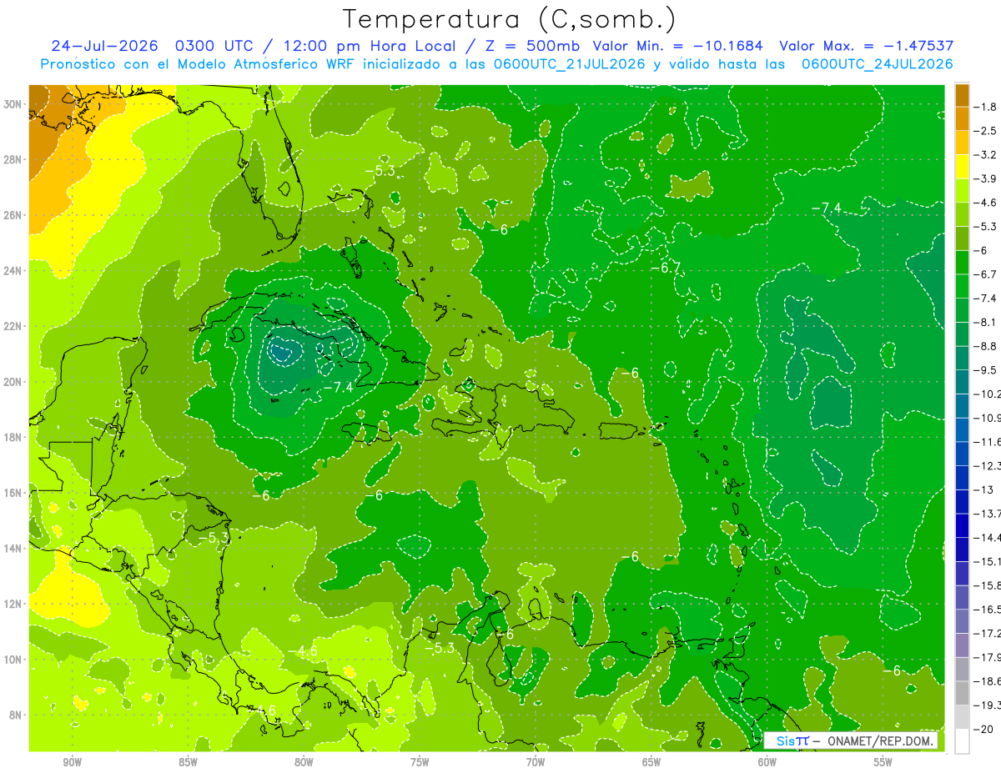Click the "Valor Max. = -1.47537" readout
The image size is (1001, 773).
866,47
